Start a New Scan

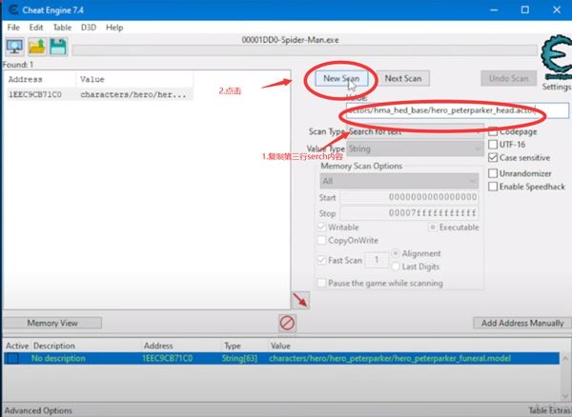(341, 78)
